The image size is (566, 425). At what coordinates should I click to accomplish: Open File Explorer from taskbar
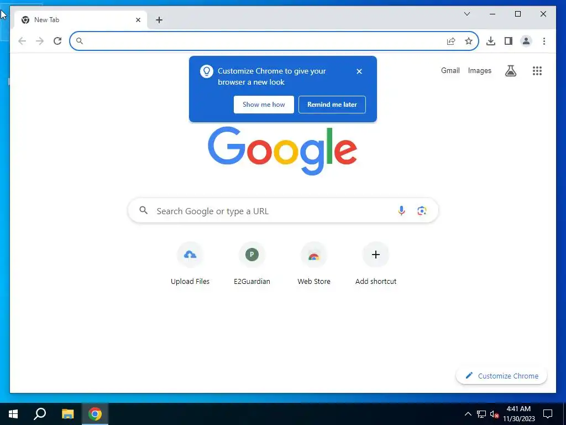[67, 414]
